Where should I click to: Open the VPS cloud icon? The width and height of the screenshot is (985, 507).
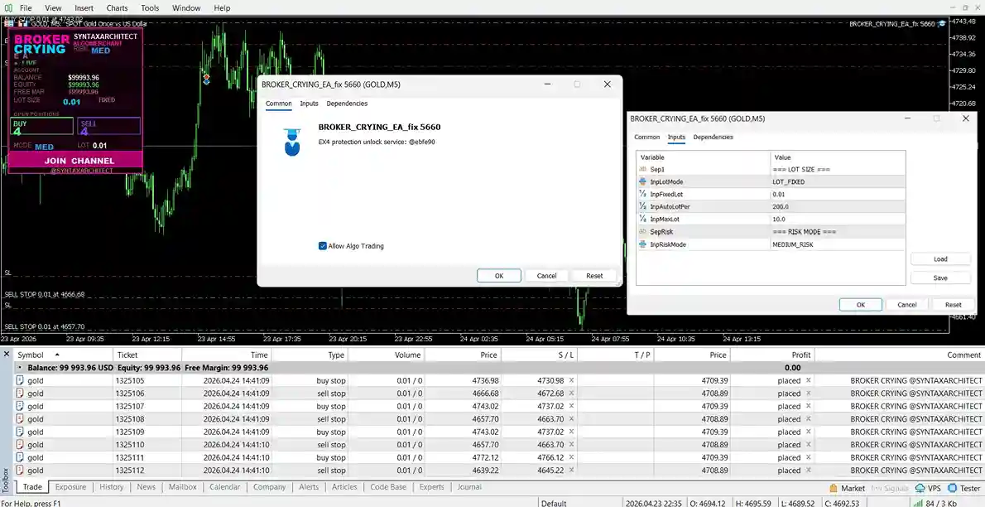pyautogui.click(x=920, y=489)
